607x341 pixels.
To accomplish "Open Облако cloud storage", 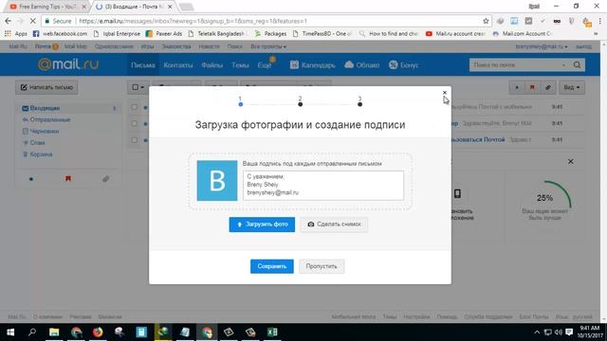I will coord(362,65).
